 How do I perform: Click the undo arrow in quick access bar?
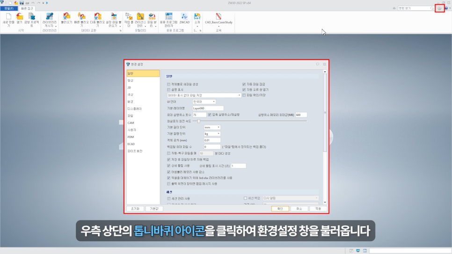coord(33,3)
